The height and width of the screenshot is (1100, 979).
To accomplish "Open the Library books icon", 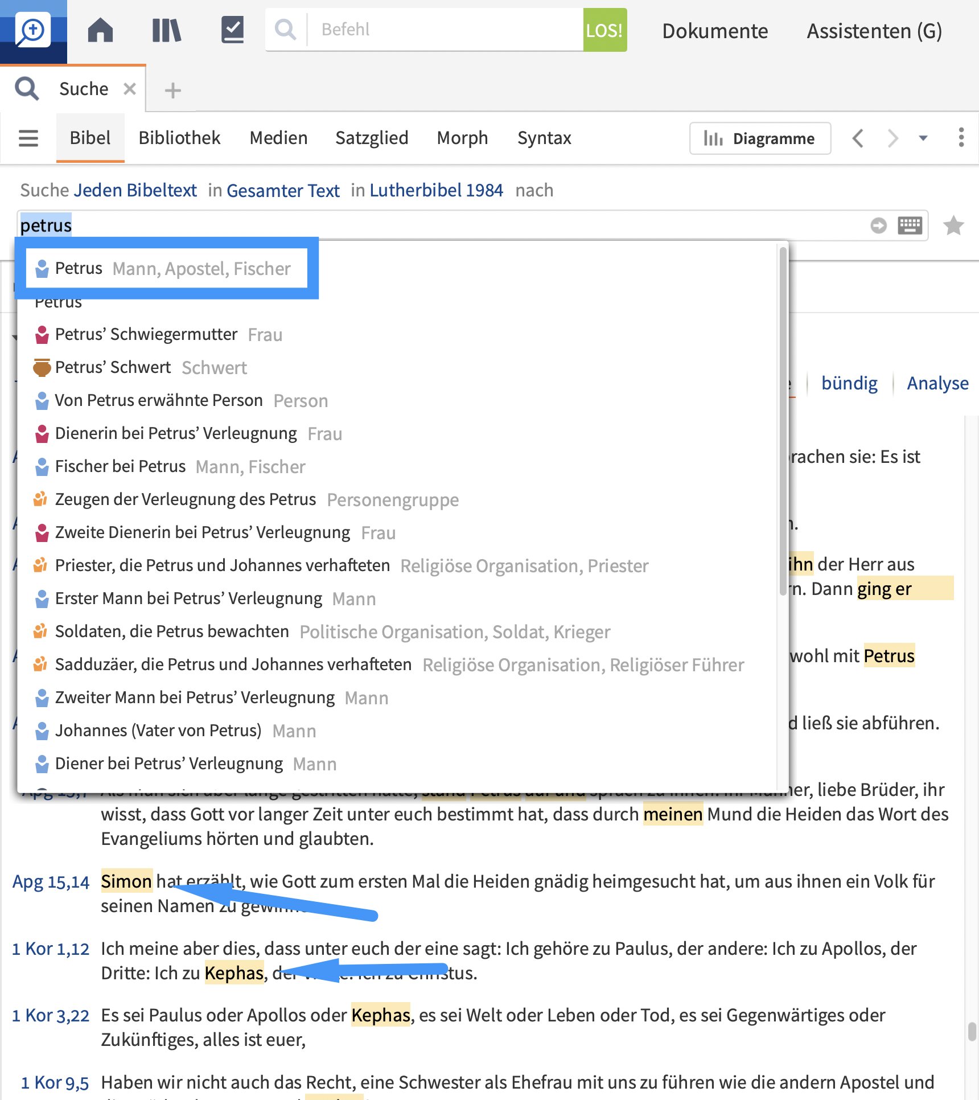I will click(166, 30).
